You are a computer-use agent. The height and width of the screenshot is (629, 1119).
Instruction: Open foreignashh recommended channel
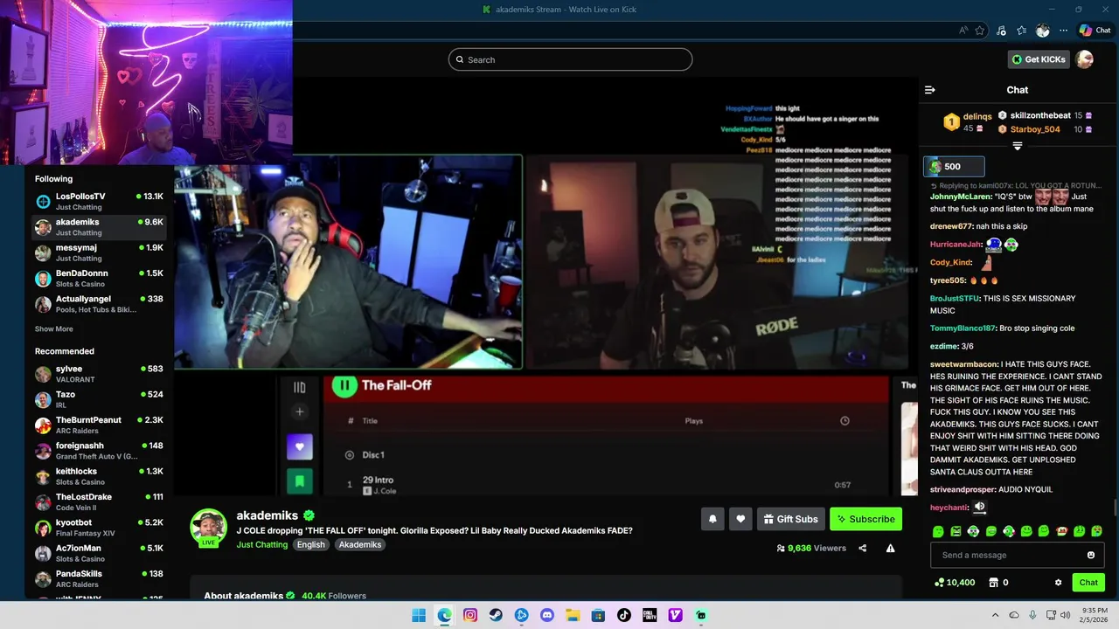point(98,451)
